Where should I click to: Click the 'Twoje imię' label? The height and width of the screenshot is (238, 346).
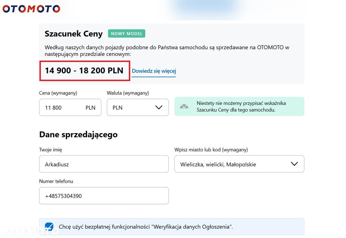pos(51,150)
